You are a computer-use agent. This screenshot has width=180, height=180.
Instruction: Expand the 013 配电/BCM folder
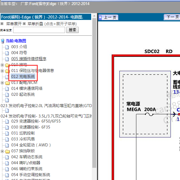click(2, 83)
